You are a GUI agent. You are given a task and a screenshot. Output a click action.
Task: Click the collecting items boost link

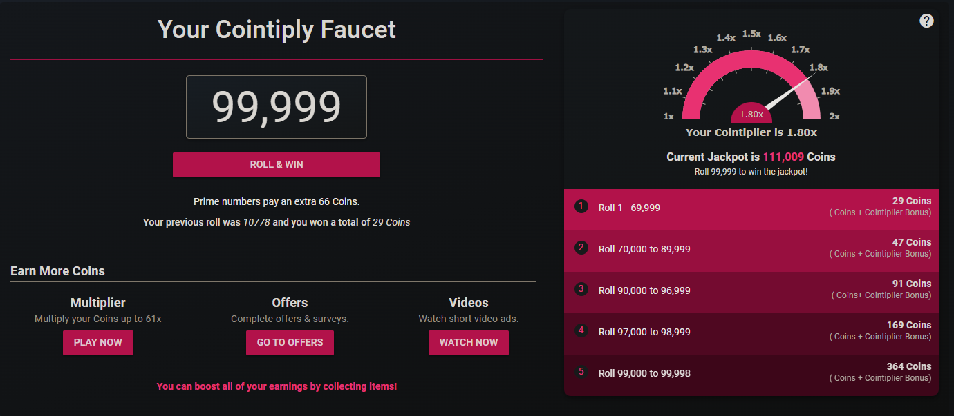(x=277, y=386)
